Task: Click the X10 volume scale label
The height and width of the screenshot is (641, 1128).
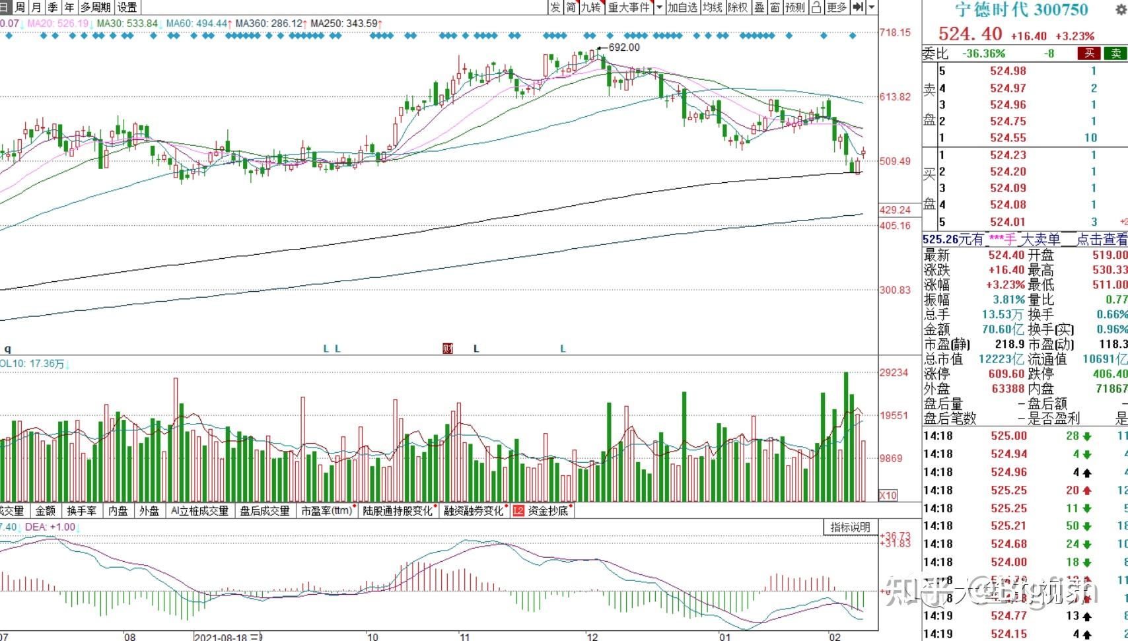Action: pos(888,495)
